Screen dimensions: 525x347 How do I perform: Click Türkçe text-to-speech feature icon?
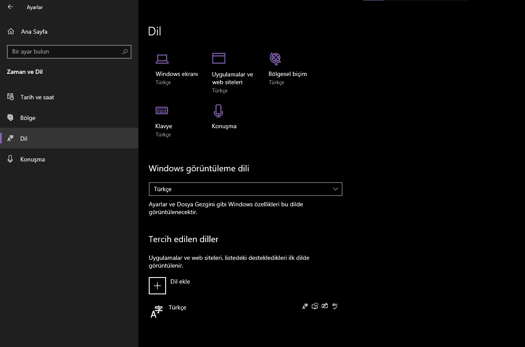tap(315, 306)
